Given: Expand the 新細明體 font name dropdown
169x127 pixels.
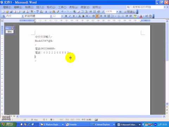Looking at the screenshot, I should tap(51, 16).
